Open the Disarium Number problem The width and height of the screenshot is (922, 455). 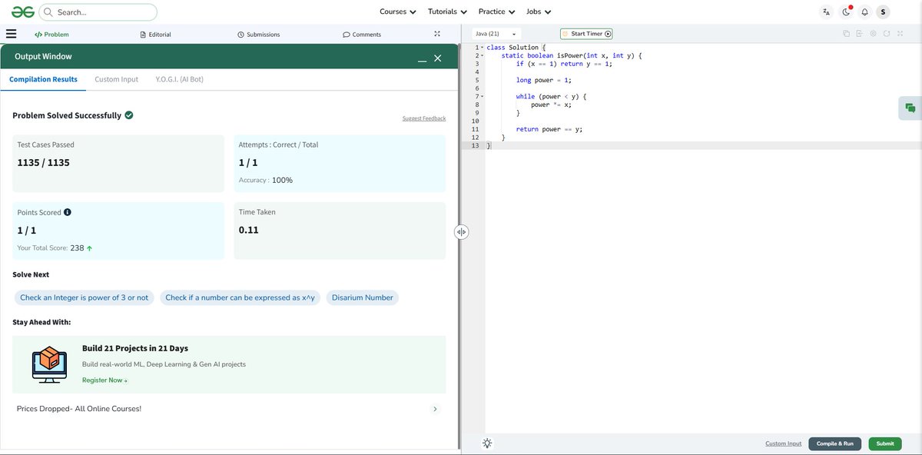363,297
